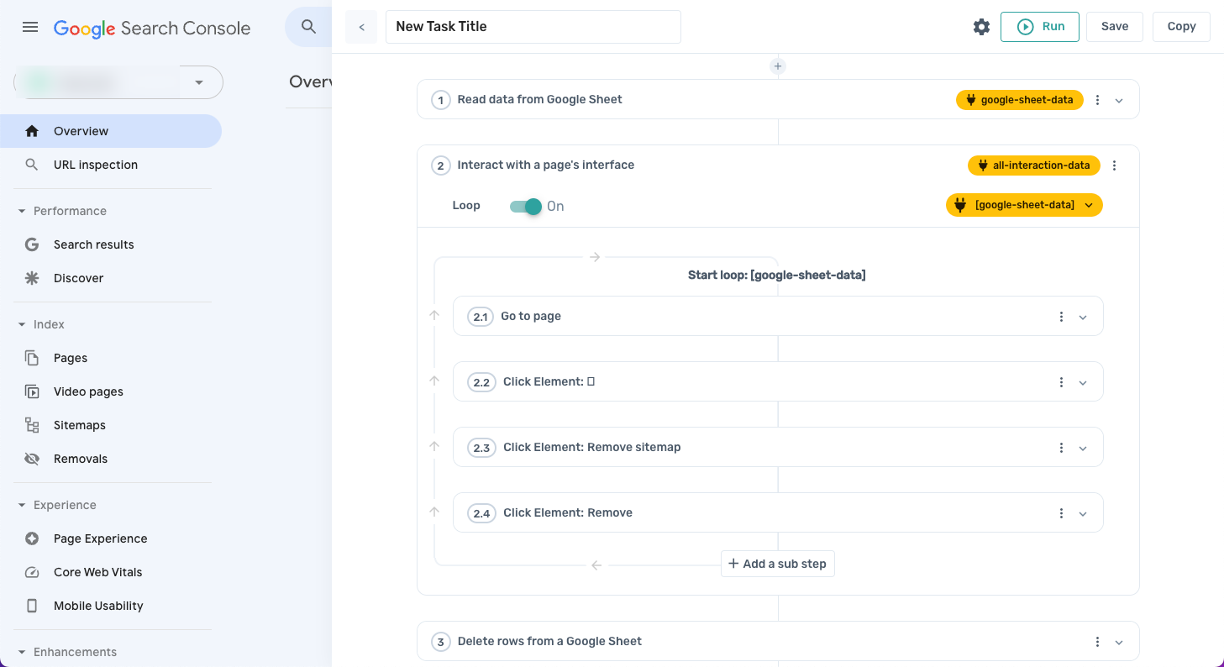Screen dimensions: 1224x667
Task: Click the plug icon on google-sheet-data badge
Action: coord(971,99)
